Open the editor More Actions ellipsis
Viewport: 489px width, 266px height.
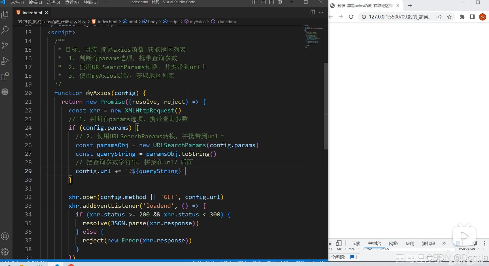pyautogui.click(x=321, y=12)
